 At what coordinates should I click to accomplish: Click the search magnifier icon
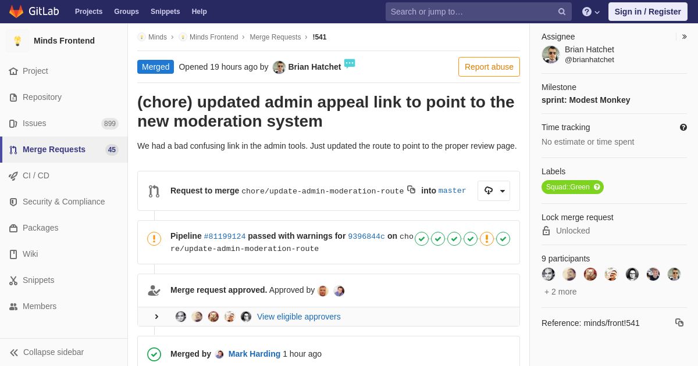tap(562, 12)
